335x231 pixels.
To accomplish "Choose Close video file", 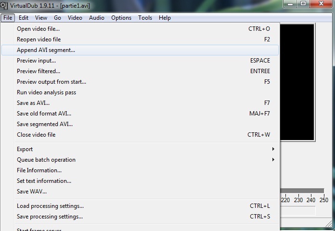I will (x=140, y=135).
